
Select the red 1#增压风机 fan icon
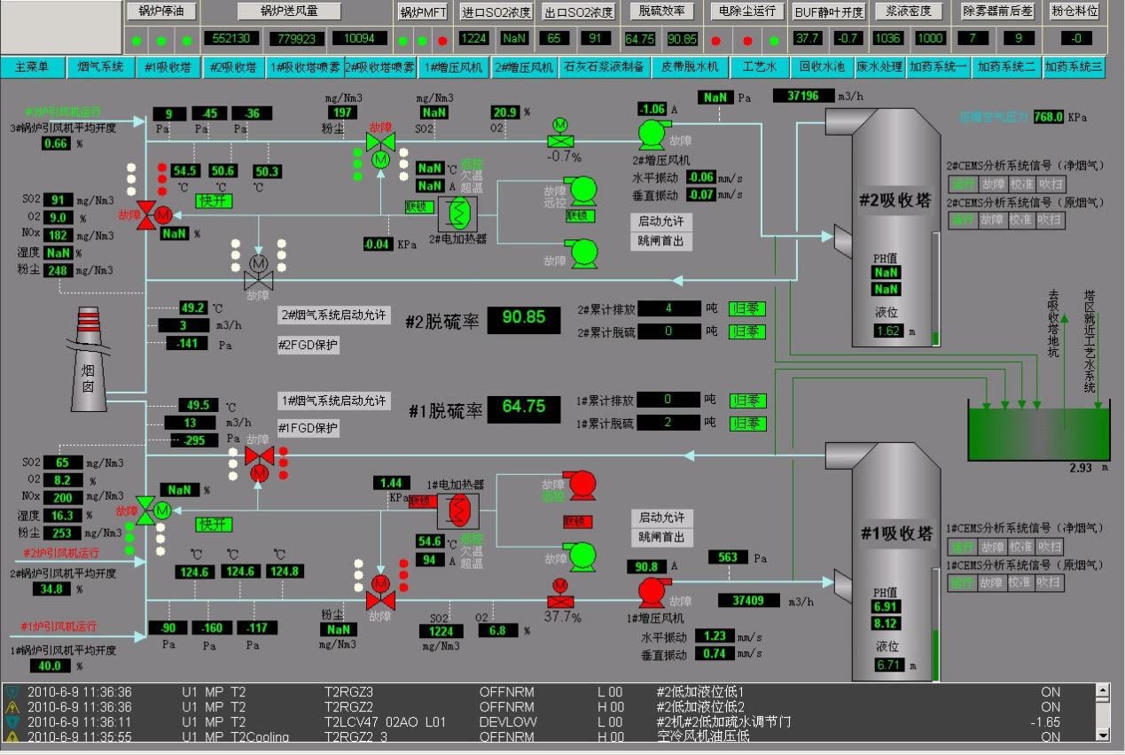(652, 592)
